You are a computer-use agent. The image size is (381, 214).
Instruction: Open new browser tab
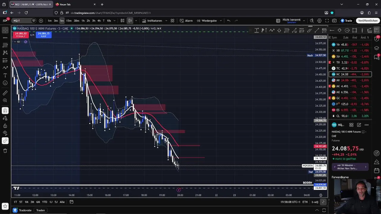102,4
